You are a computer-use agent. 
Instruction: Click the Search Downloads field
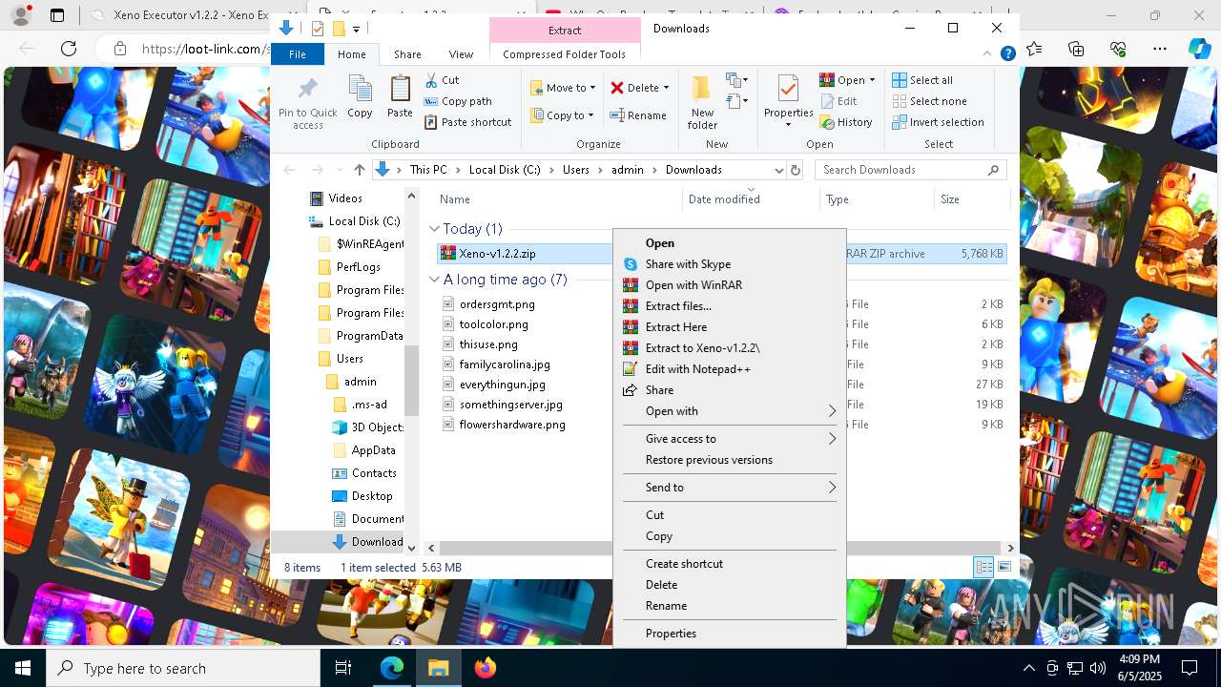tap(911, 170)
